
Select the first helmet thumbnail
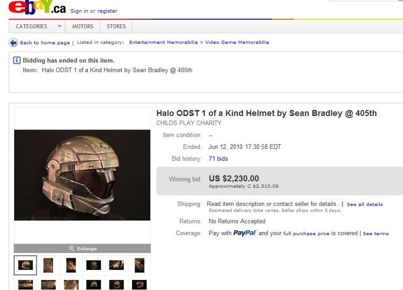pos(25,265)
